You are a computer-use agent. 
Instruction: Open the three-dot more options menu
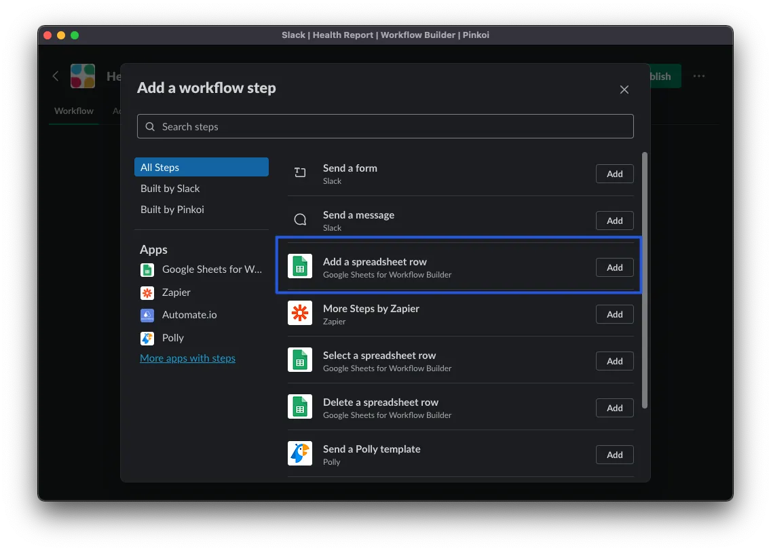pos(699,76)
